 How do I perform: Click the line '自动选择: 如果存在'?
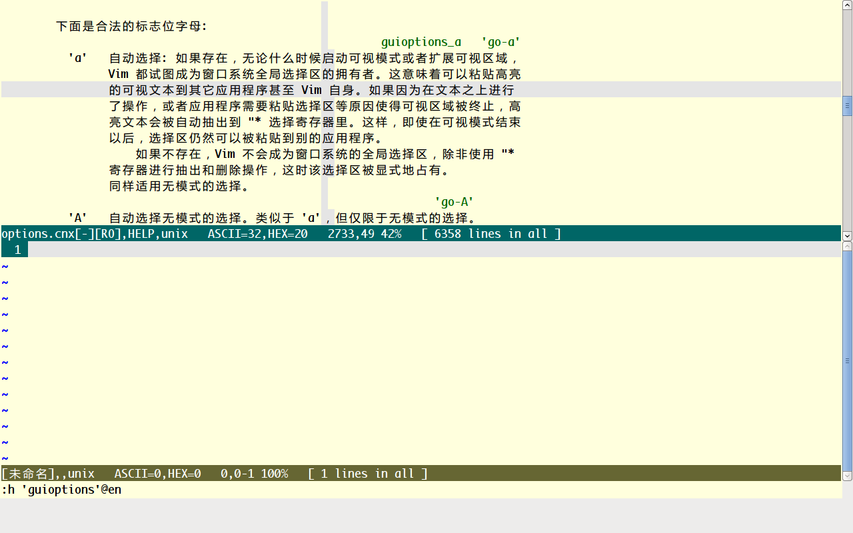pos(315,58)
